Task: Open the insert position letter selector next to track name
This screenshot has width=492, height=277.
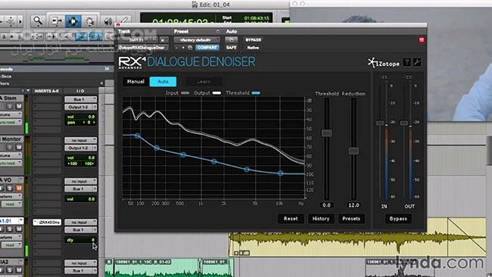Action: click(x=163, y=40)
